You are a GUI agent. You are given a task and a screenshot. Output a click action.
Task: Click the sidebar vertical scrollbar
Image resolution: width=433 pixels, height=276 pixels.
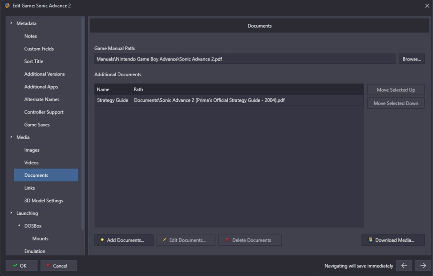pos(82,123)
